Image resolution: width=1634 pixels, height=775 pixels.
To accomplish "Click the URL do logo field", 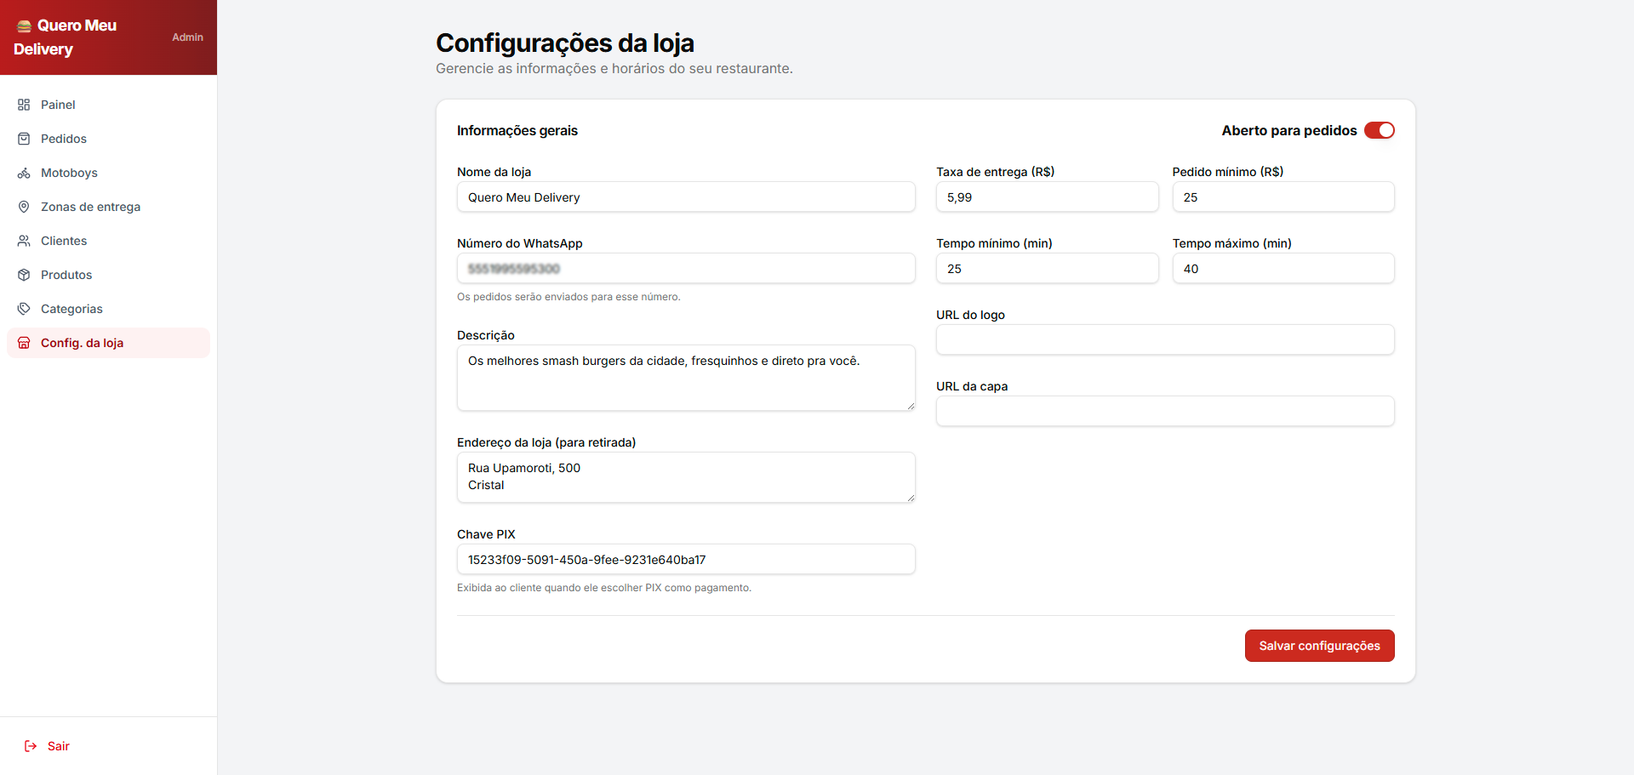I will [1164, 339].
